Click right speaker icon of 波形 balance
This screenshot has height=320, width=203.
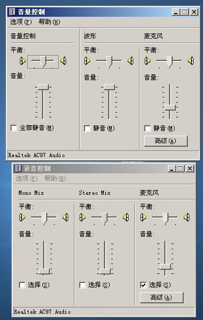(x=131, y=61)
